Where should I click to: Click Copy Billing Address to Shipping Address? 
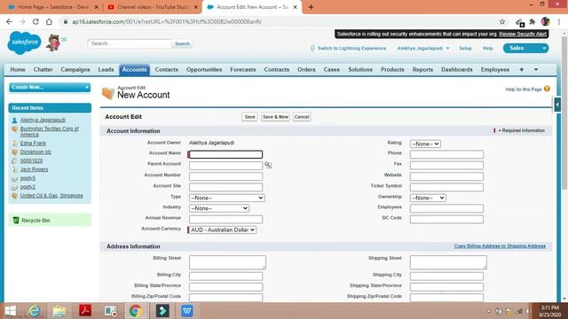coord(500,246)
